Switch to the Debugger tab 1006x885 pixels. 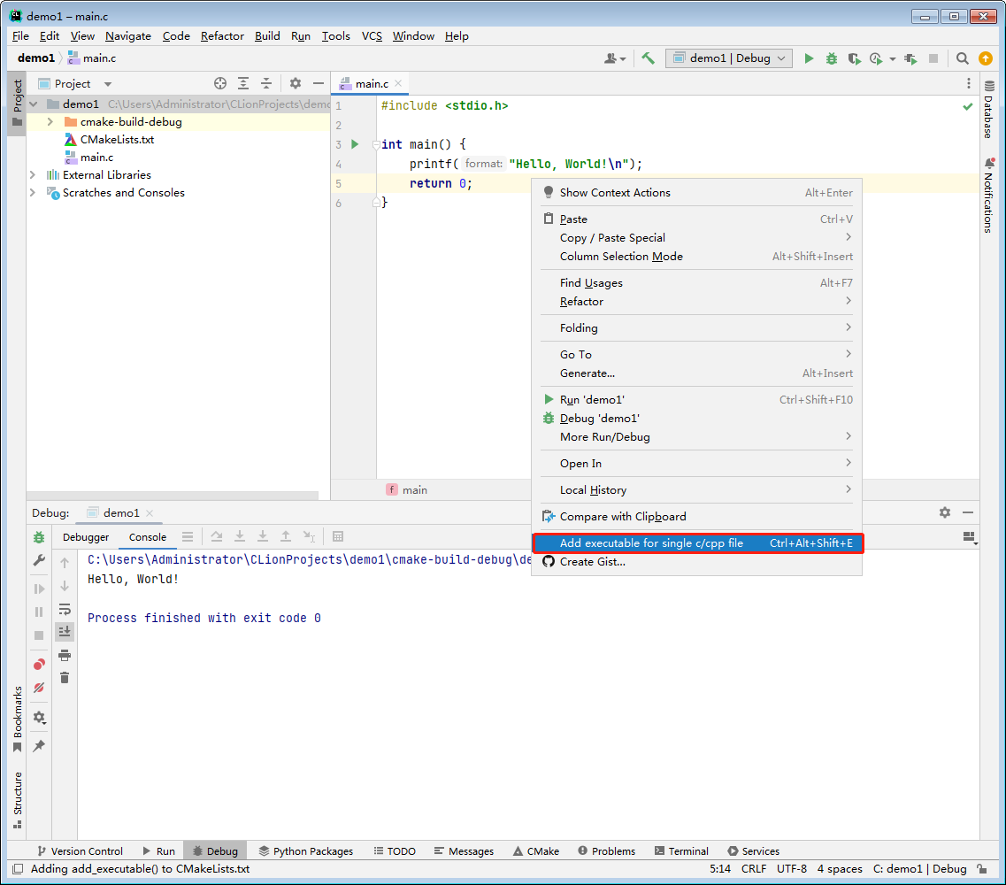click(x=86, y=537)
